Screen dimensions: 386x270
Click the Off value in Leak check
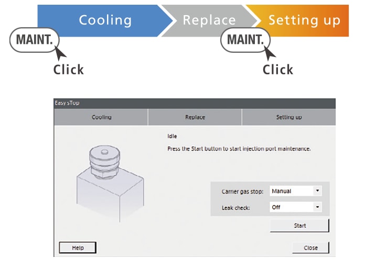click(x=291, y=207)
